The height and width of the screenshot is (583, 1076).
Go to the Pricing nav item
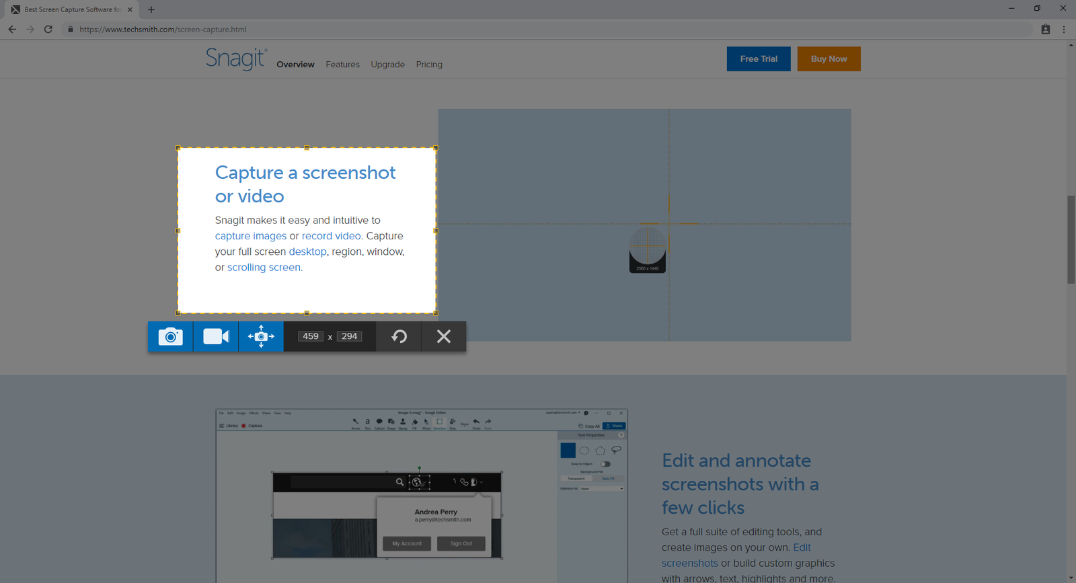(x=429, y=65)
